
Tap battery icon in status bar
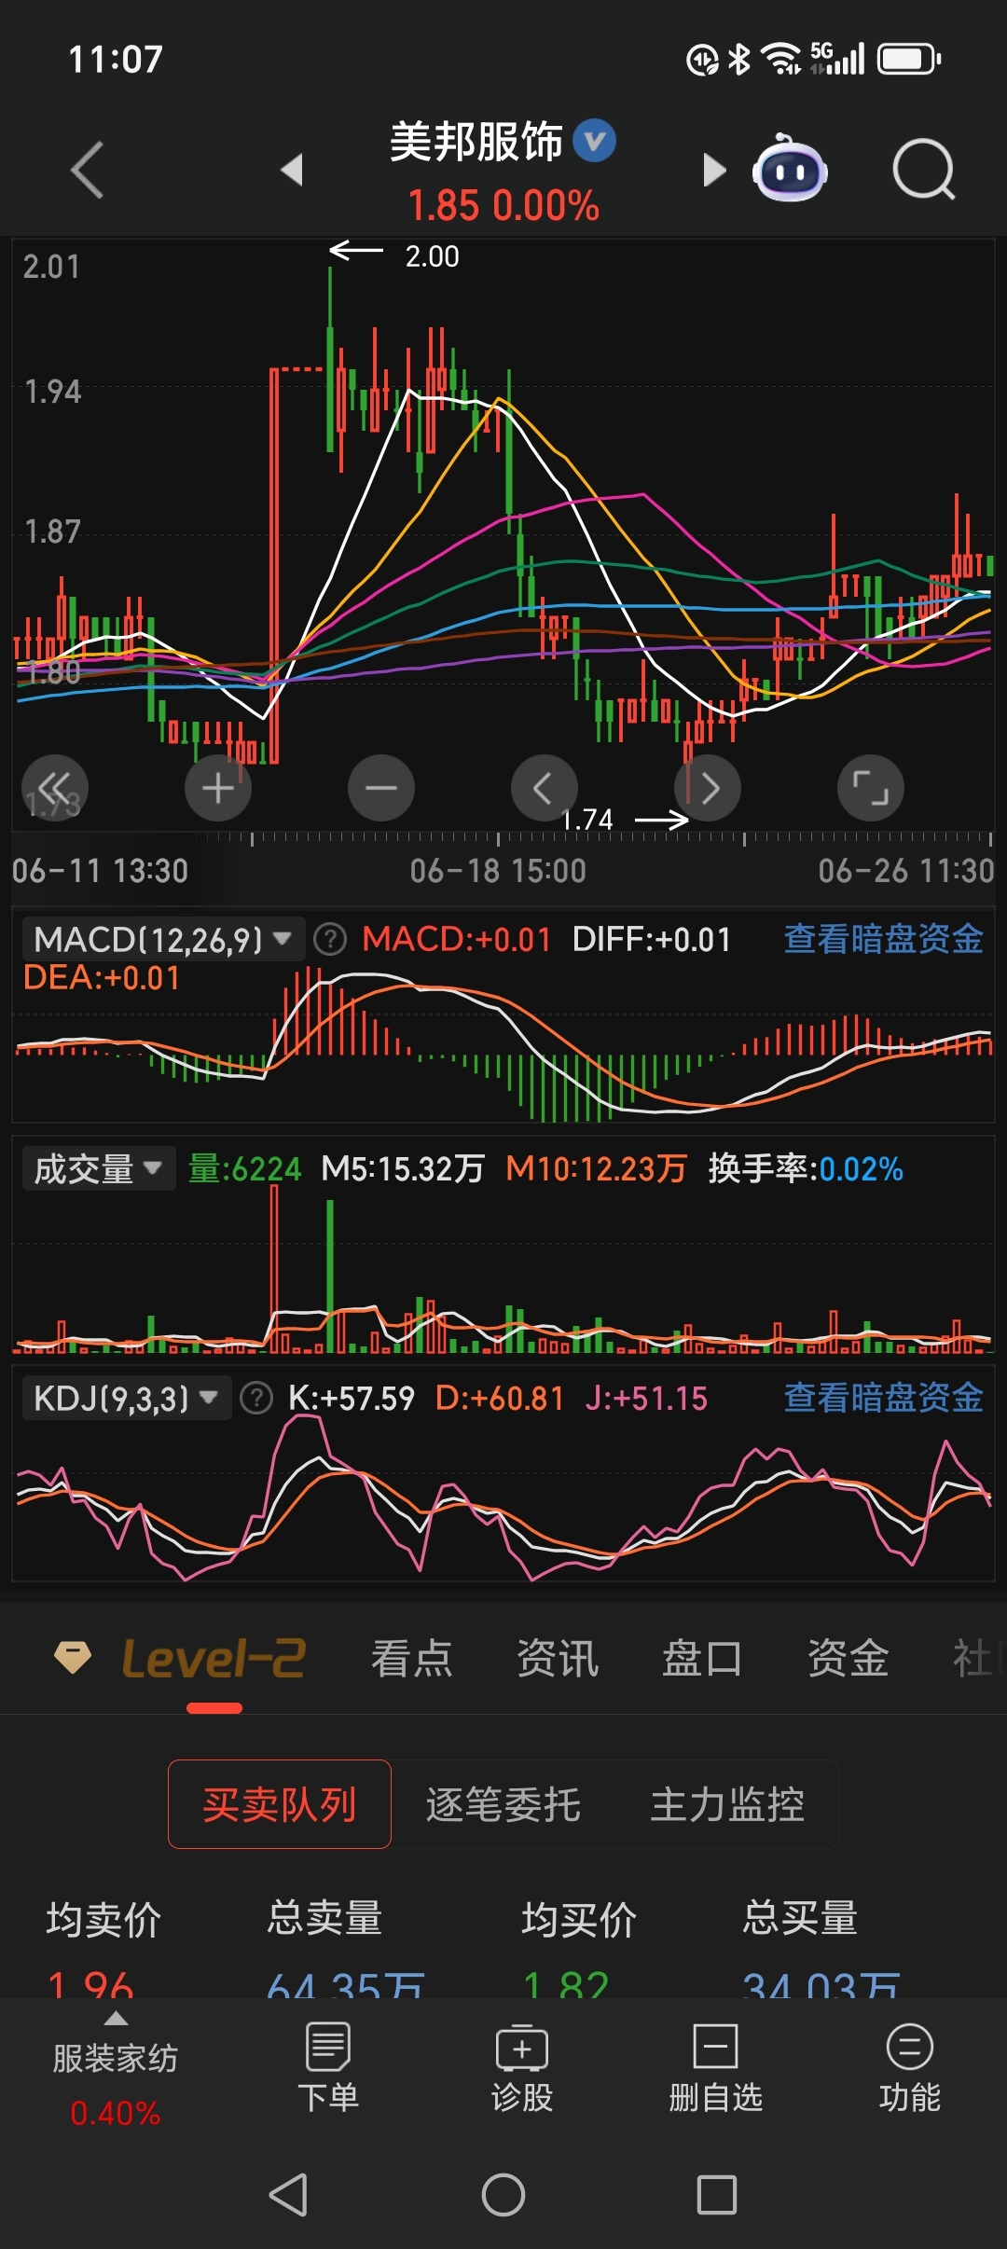pos(909,60)
